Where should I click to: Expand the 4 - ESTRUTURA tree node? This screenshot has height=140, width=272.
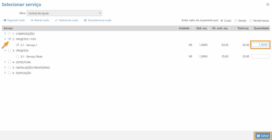pos(5,62)
